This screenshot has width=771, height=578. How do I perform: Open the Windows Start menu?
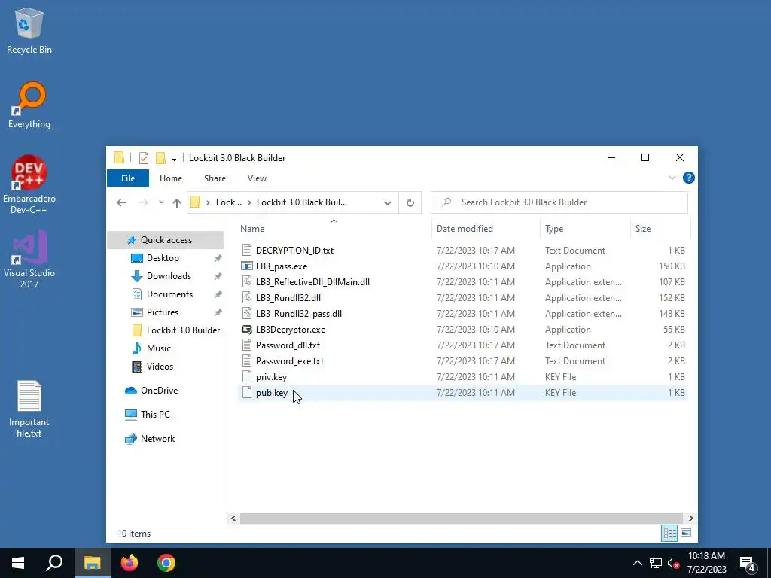(x=18, y=563)
